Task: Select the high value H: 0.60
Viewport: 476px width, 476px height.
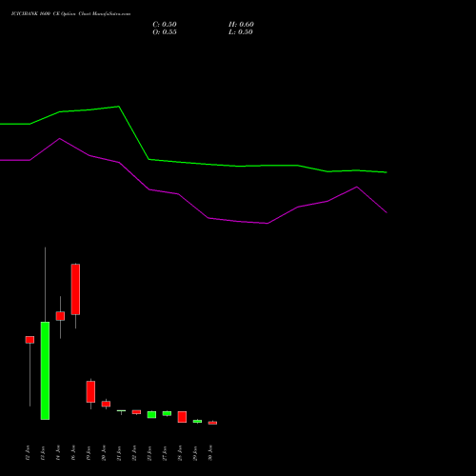Action: 241,25
